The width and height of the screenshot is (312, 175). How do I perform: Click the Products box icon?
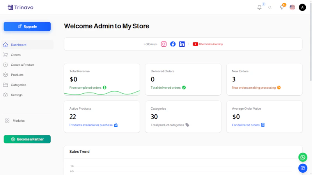(5, 75)
